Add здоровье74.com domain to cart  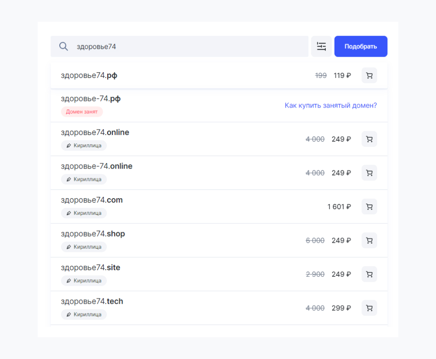(369, 207)
